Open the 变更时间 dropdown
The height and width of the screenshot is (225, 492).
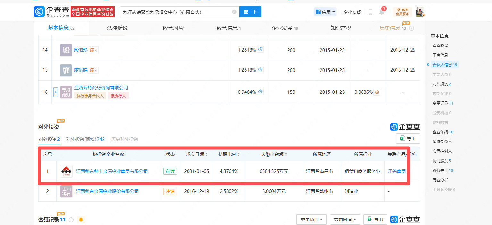pyautogui.click(x=345, y=220)
